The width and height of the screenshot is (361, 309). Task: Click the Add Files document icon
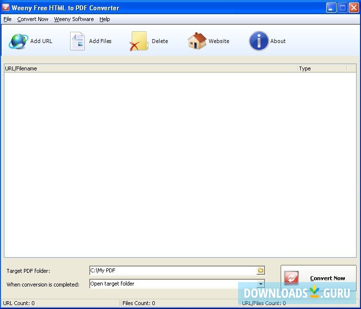pos(77,41)
